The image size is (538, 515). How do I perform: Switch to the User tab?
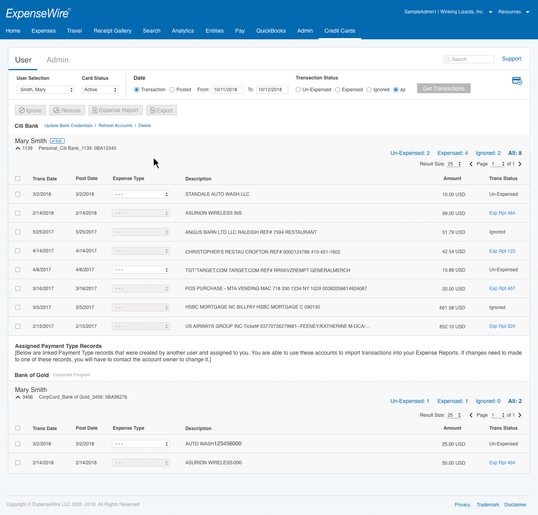point(23,60)
